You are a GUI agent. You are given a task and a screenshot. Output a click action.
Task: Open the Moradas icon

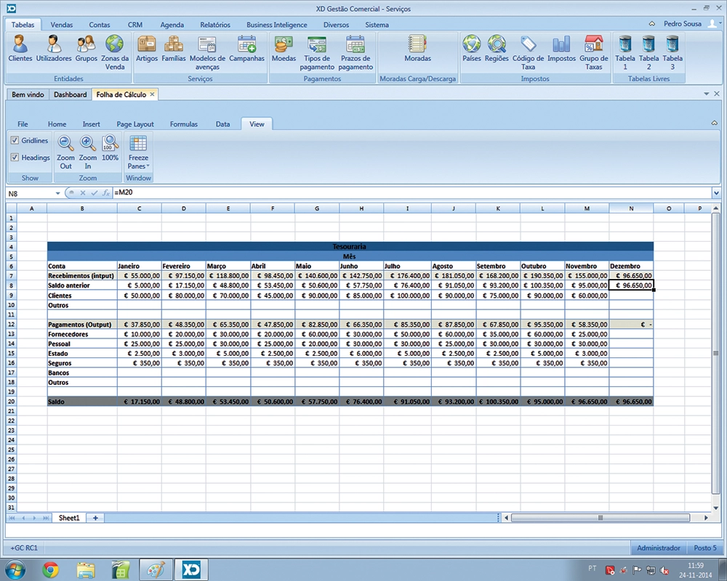click(x=417, y=45)
